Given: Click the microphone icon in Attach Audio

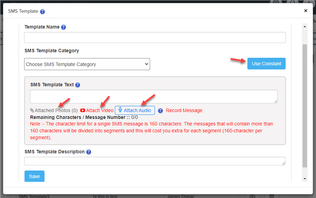Looking at the screenshot, I should click(120, 110).
